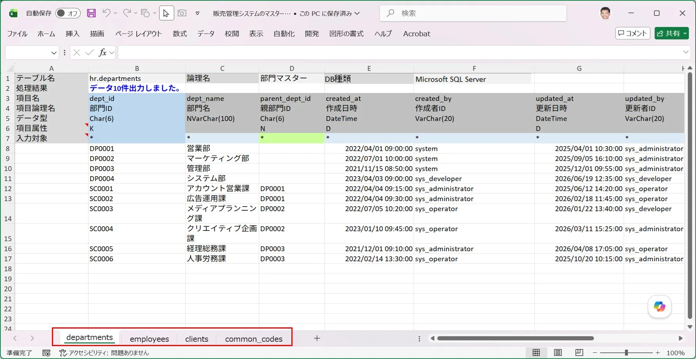The image size is (696, 359).
Task: Switch to the employees sheet tab
Action: click(149, 339)
